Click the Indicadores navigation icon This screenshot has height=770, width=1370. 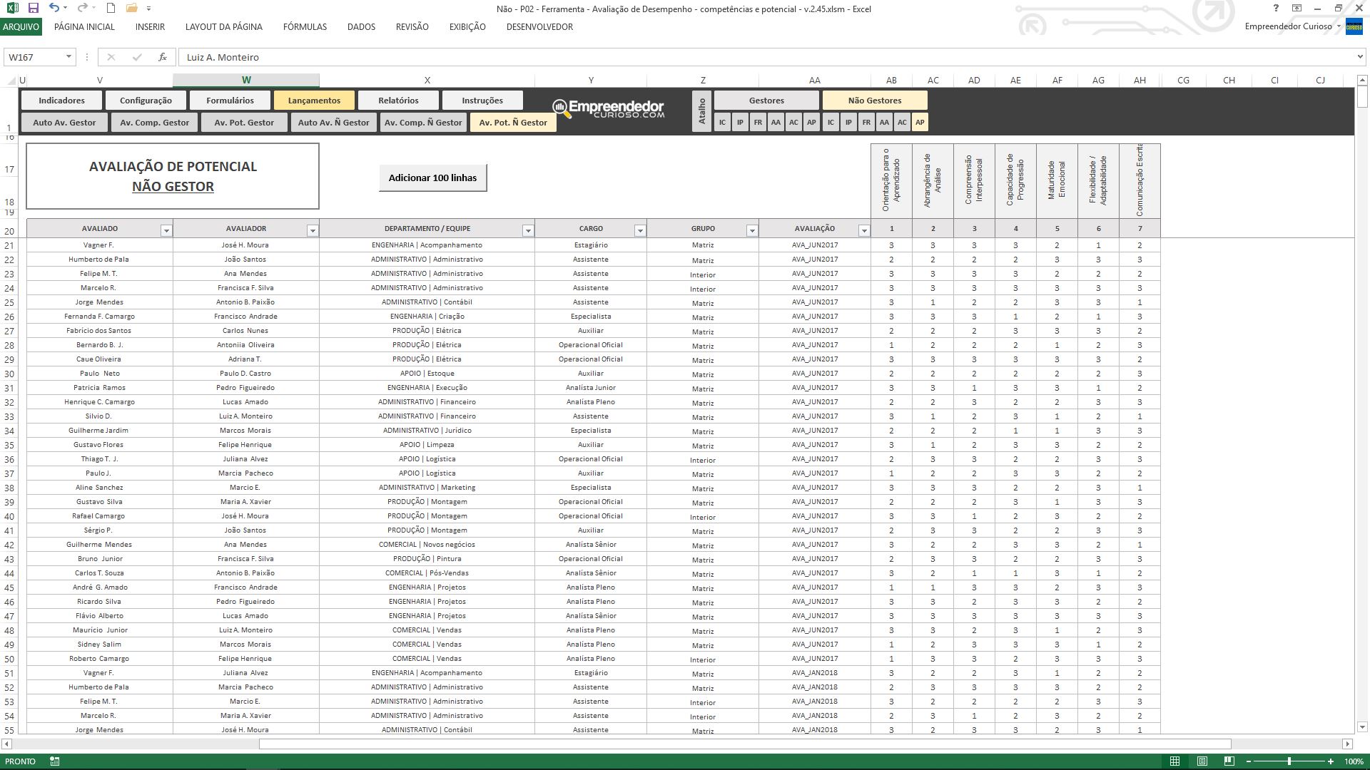coord(62,100)
